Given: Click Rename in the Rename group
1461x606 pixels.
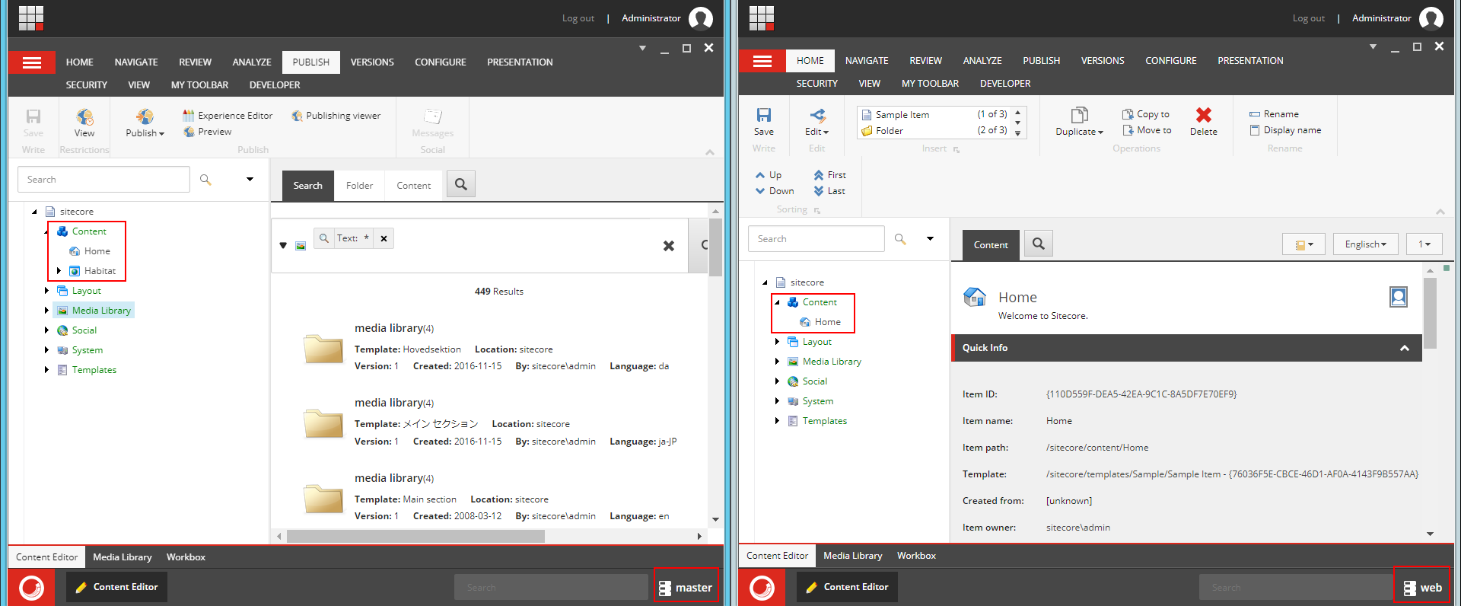Looking at the screenshot, I should (1274, 114).
